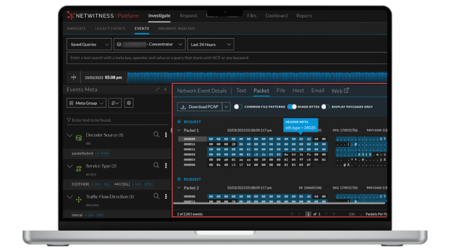Switch to the Host tab
Image resolution: width=450 pixels, height=250 pixels.
tap(298, 91)
